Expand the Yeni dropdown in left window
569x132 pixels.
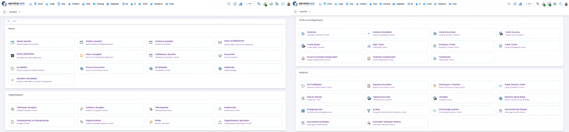(250, 4)
